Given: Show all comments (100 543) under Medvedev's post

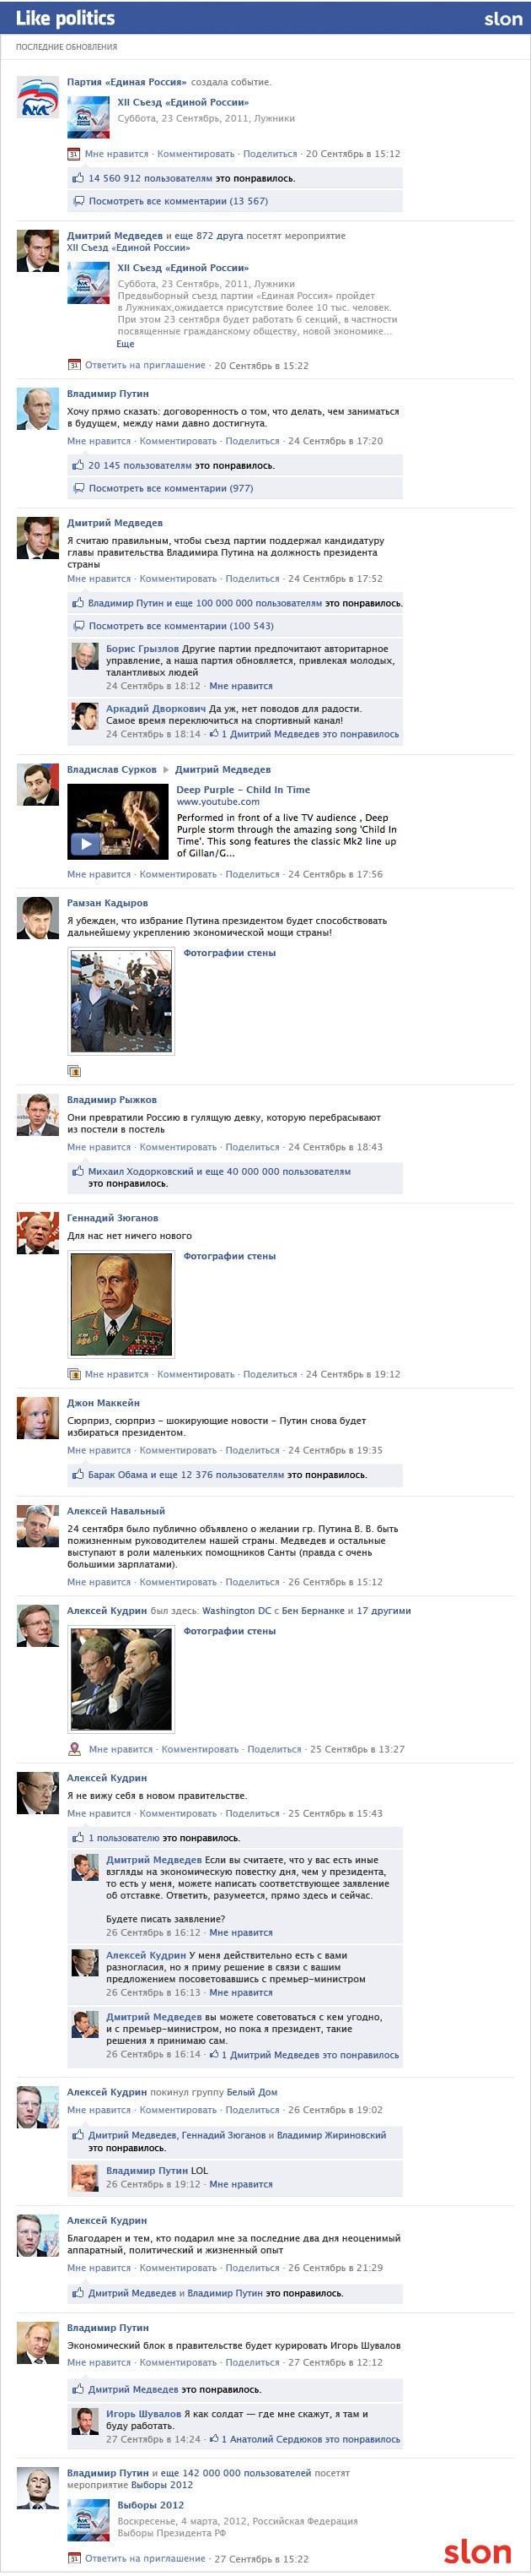Looking at the screenshot, I should pos(182,626).
